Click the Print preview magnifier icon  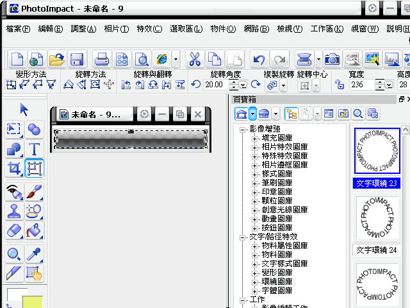point(142,58)
